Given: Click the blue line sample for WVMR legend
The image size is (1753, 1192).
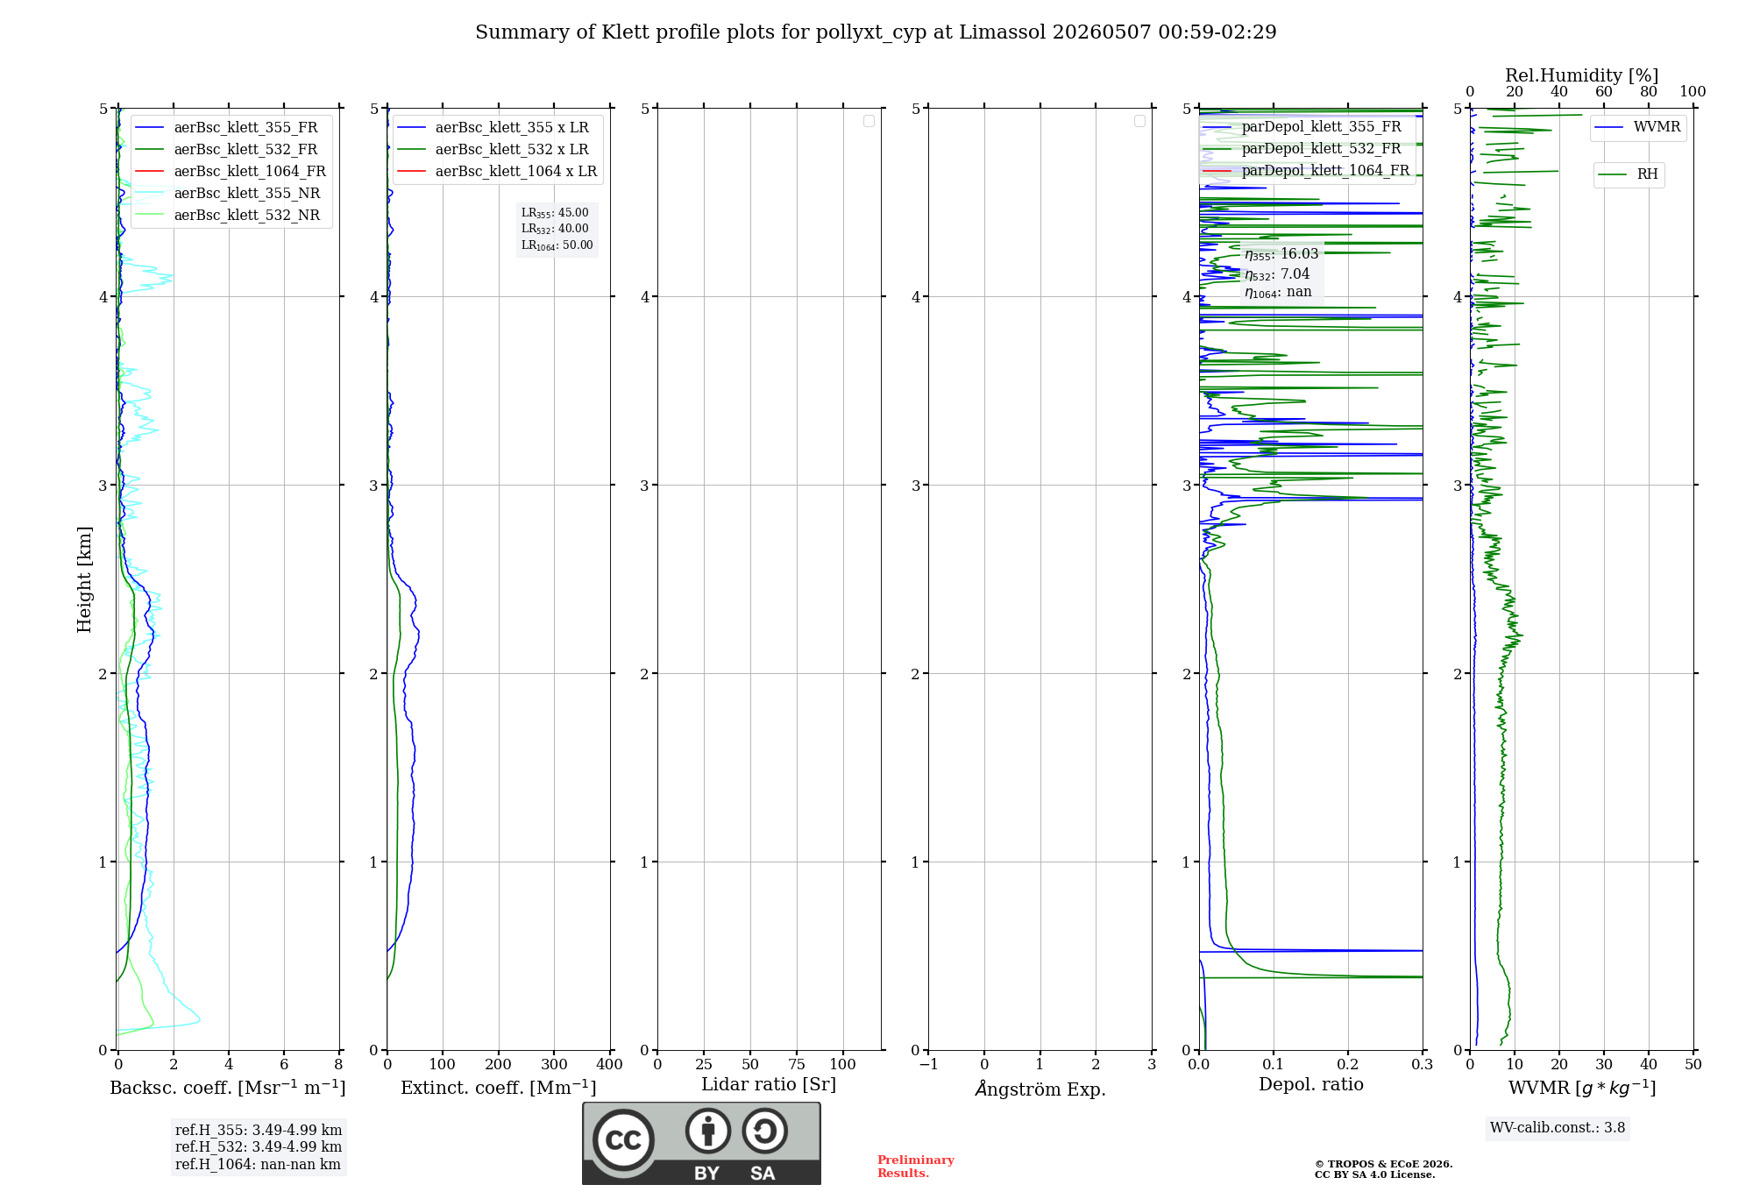Looking at the screenshot, I should pyautogui.click(x=1609, y=127).
